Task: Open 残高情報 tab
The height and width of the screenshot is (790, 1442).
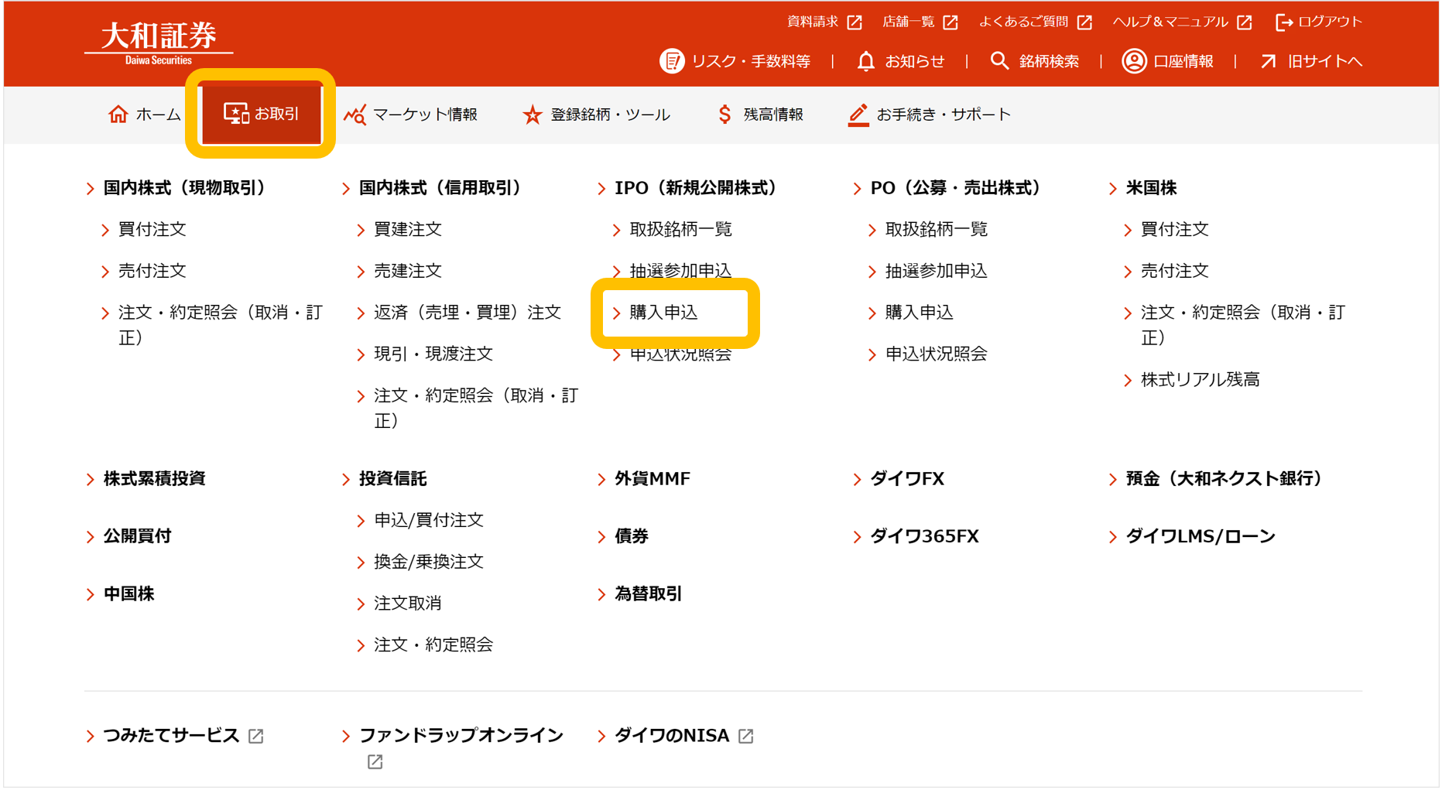Action: coord(760,115)
